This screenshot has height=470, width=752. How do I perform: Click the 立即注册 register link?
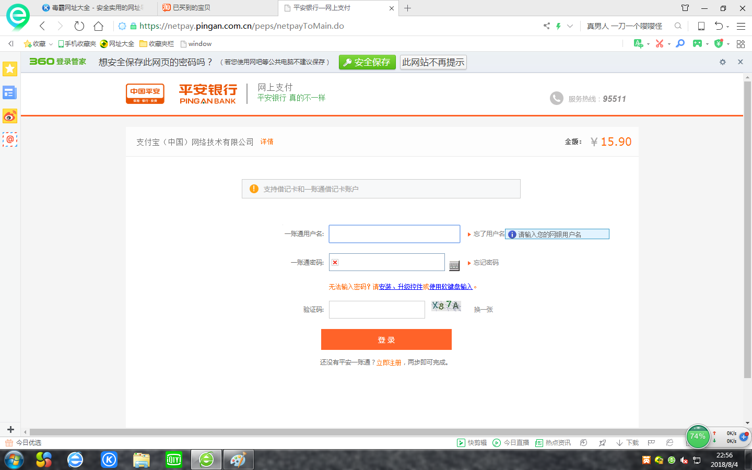pyautogui.click(x=389, y=362)
